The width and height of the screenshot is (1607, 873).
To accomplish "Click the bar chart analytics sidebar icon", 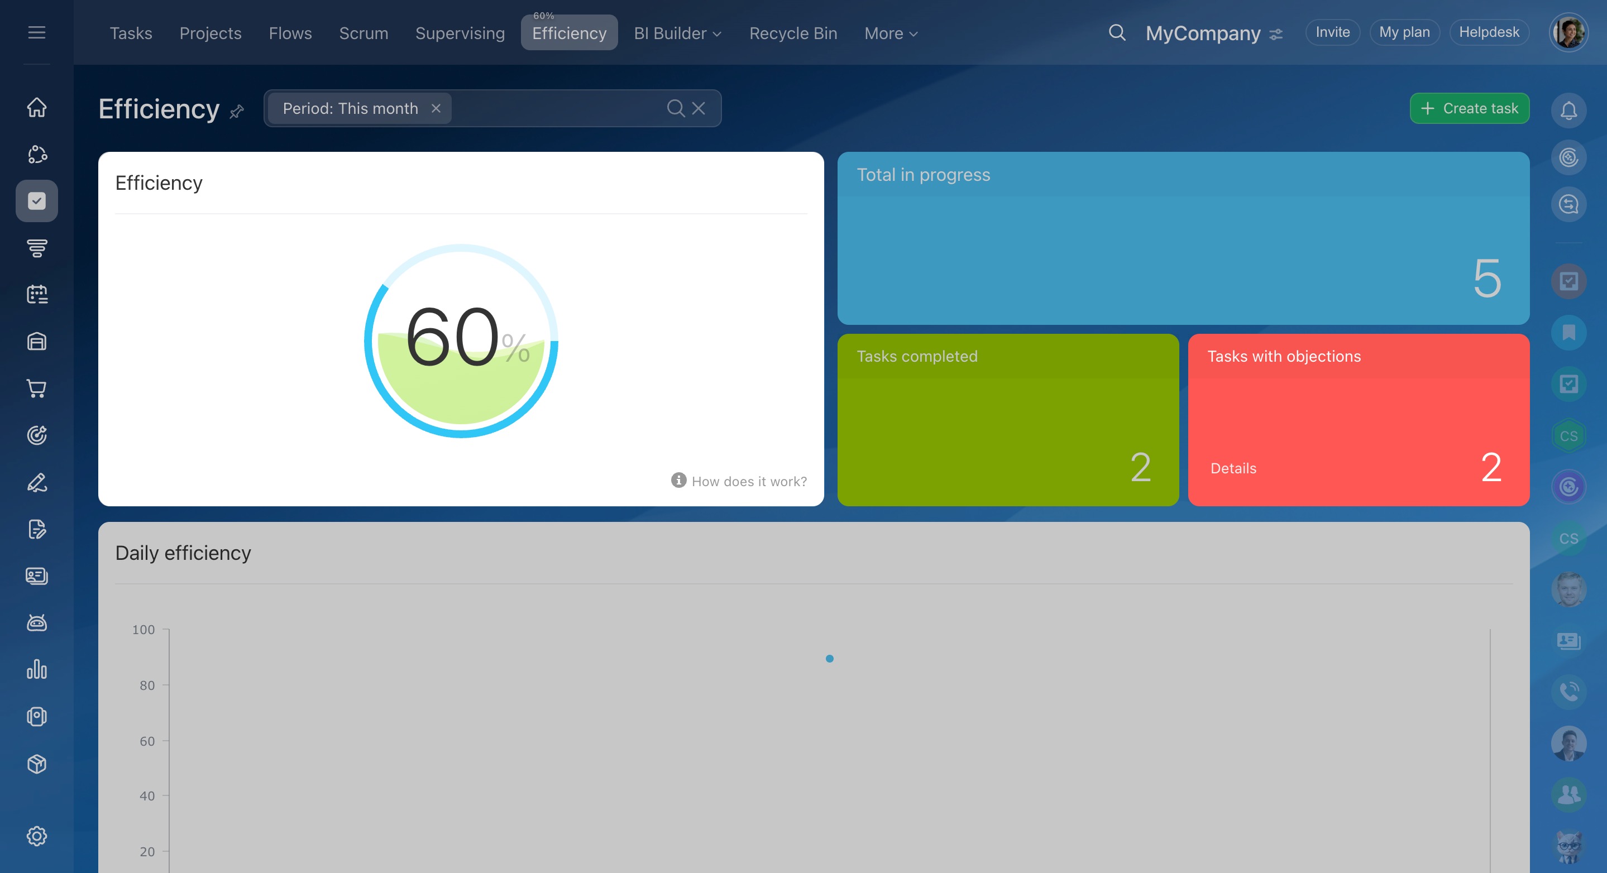I will tap(37, 669).
